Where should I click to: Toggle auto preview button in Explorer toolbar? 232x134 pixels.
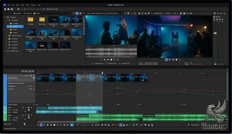pos(77,13)
